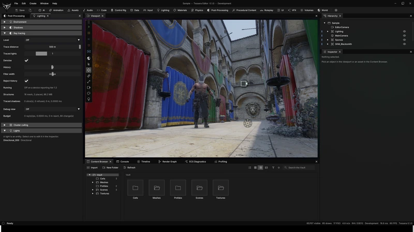Image resolution: width=414 pixels, height=232 pixels.
Task: Click the directional light sun gizmo in viewport
Action: point(247,123)
